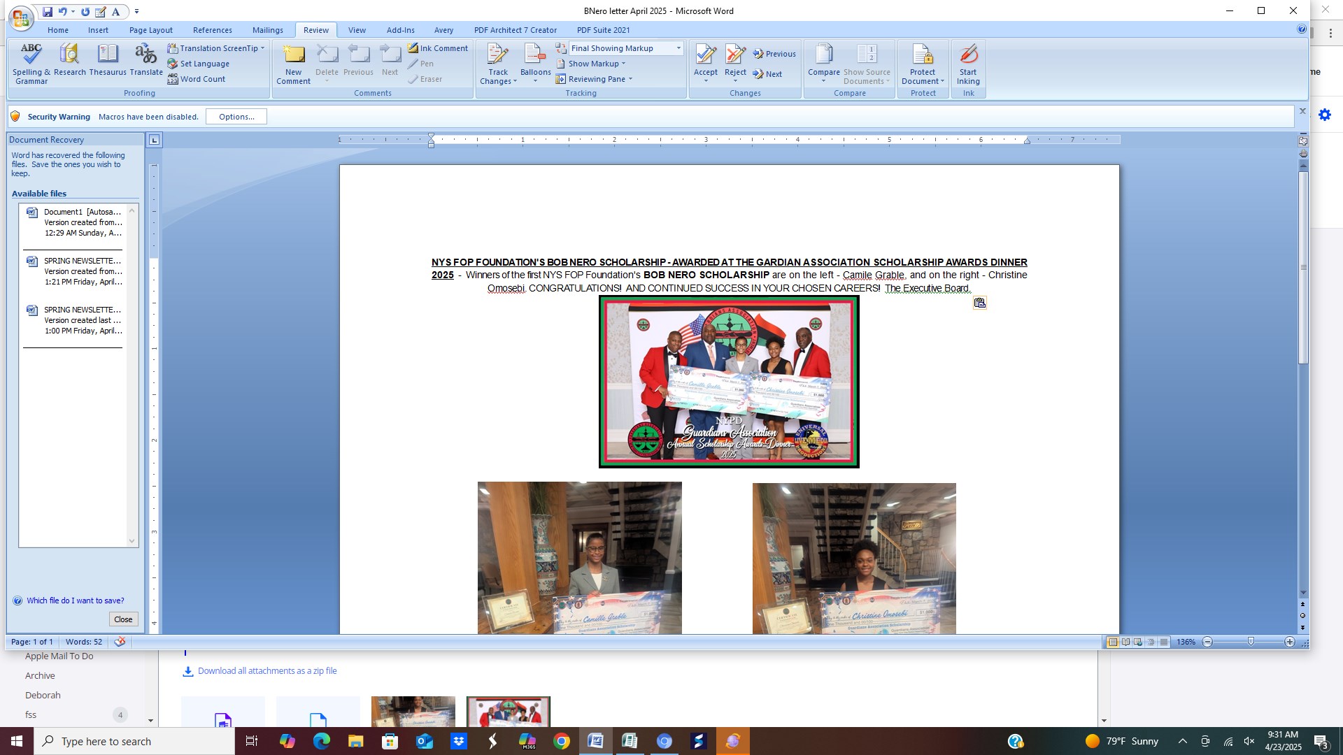Switch to the Page Layout tab

[x=150, y=30]
